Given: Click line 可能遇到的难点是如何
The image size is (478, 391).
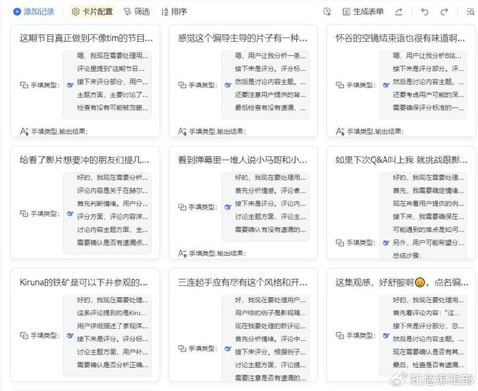Looking at the screenshot, I should [x=428, y=229].
